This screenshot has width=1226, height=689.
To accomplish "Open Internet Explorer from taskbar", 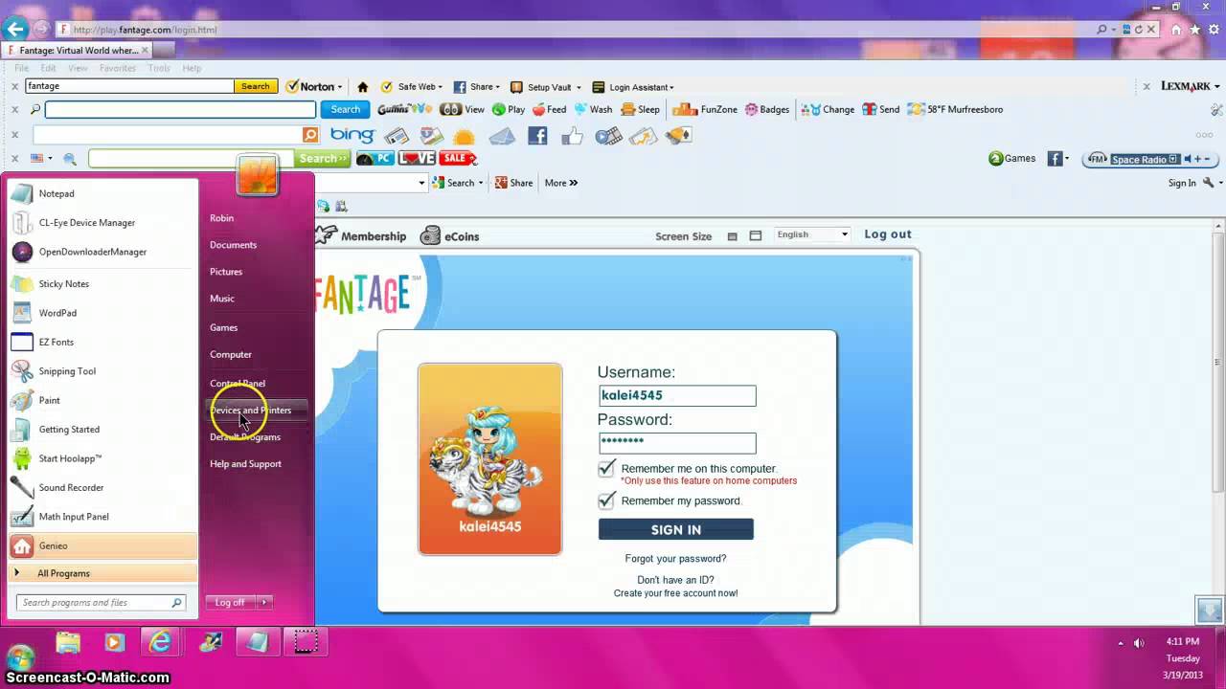I will 160,643.
